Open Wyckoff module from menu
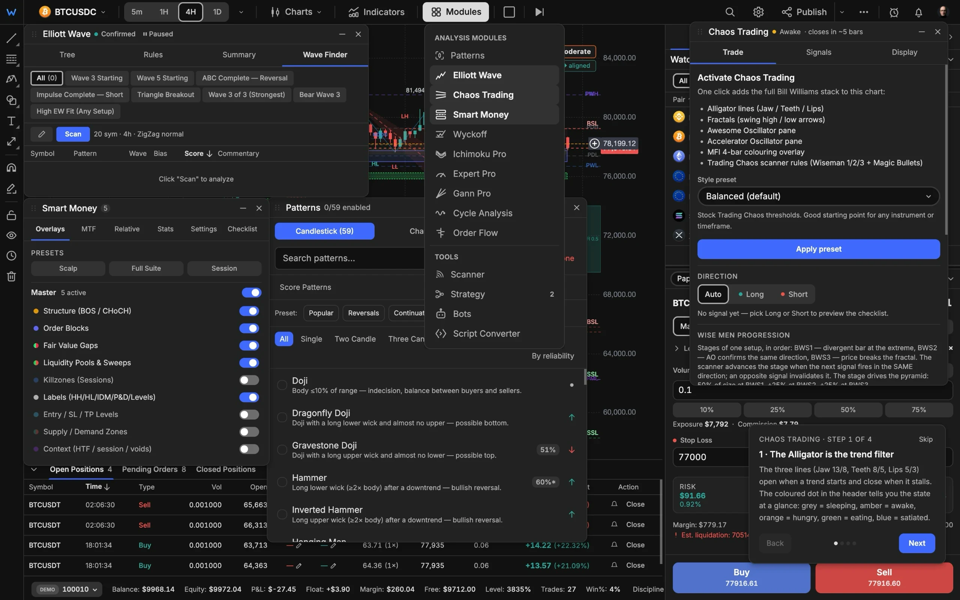The image size is (960, 600). click(x=494, y=134)
